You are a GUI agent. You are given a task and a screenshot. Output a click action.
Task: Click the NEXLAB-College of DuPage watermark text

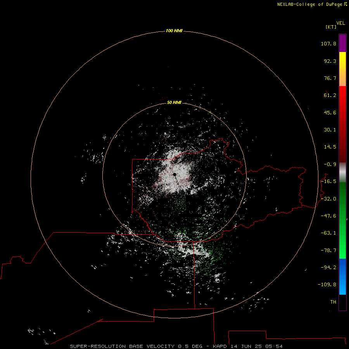pos(312,4)
